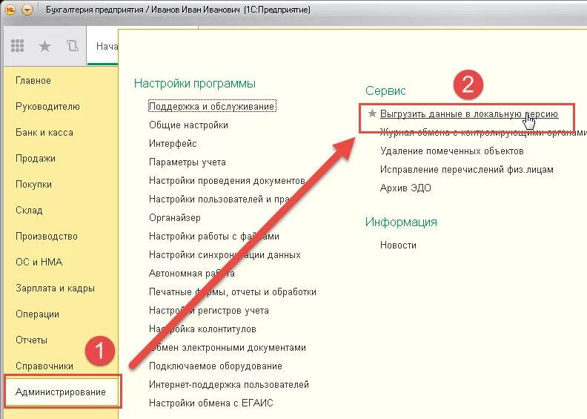Open the Продажи section
Screen dimensions: 587x419
36,159
